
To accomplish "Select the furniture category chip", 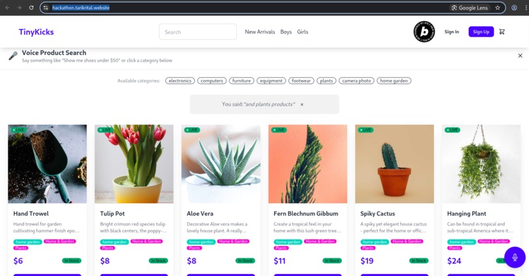I will point(242,81).
